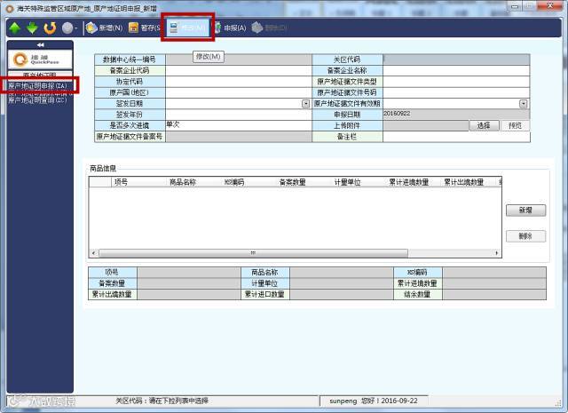Click the 原产地证据文件类型 field

(456, 82)
